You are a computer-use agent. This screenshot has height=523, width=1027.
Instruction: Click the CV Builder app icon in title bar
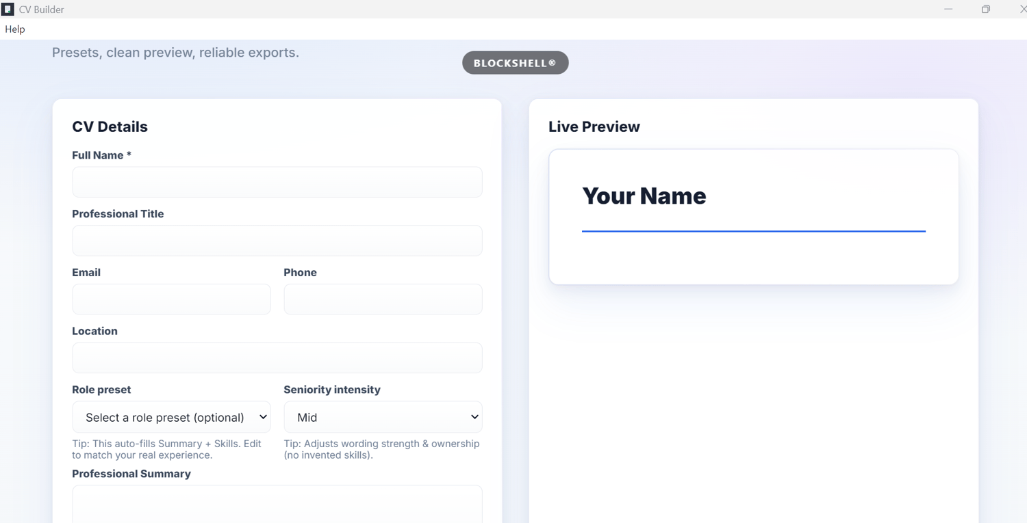coord(8,9)
